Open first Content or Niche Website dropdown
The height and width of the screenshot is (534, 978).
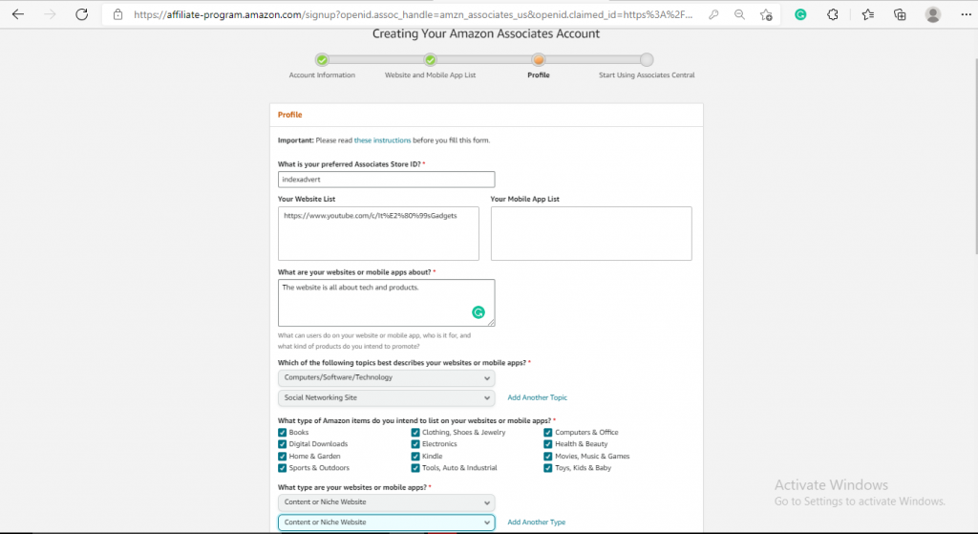coord(386,502)
